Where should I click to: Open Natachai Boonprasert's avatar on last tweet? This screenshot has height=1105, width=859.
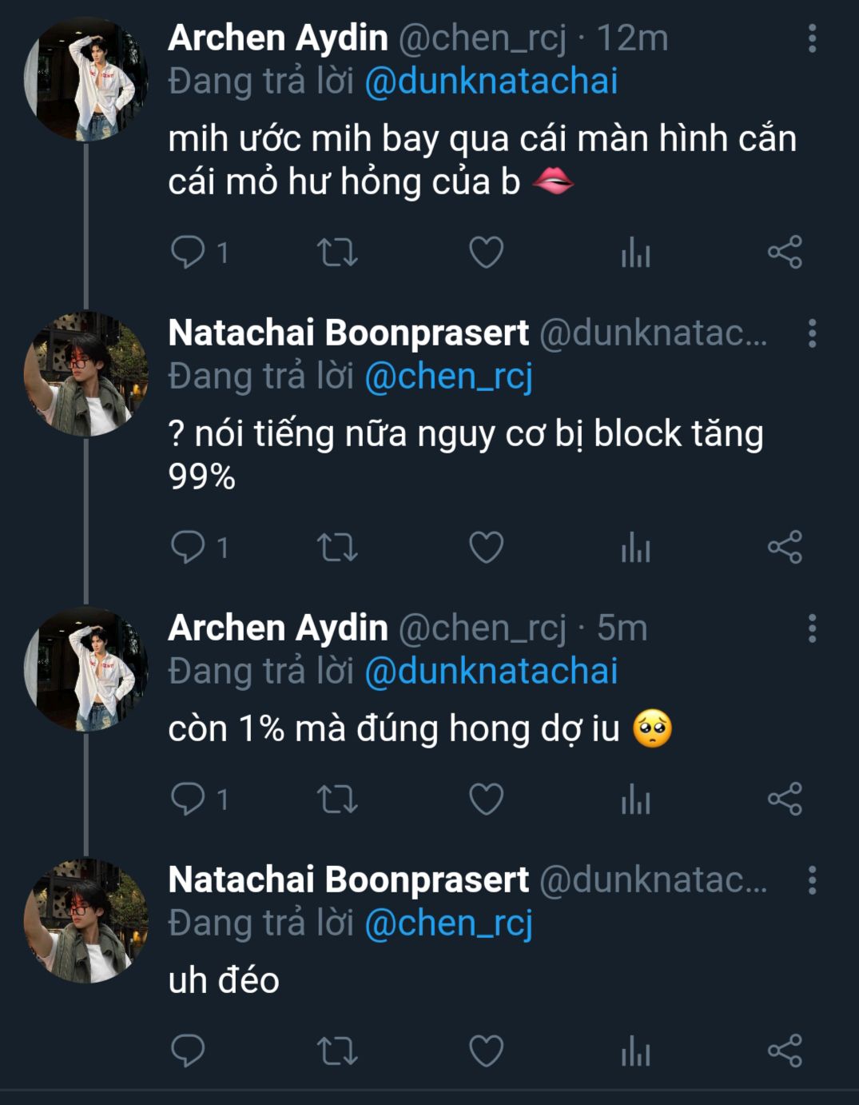[x=86, y=921]
